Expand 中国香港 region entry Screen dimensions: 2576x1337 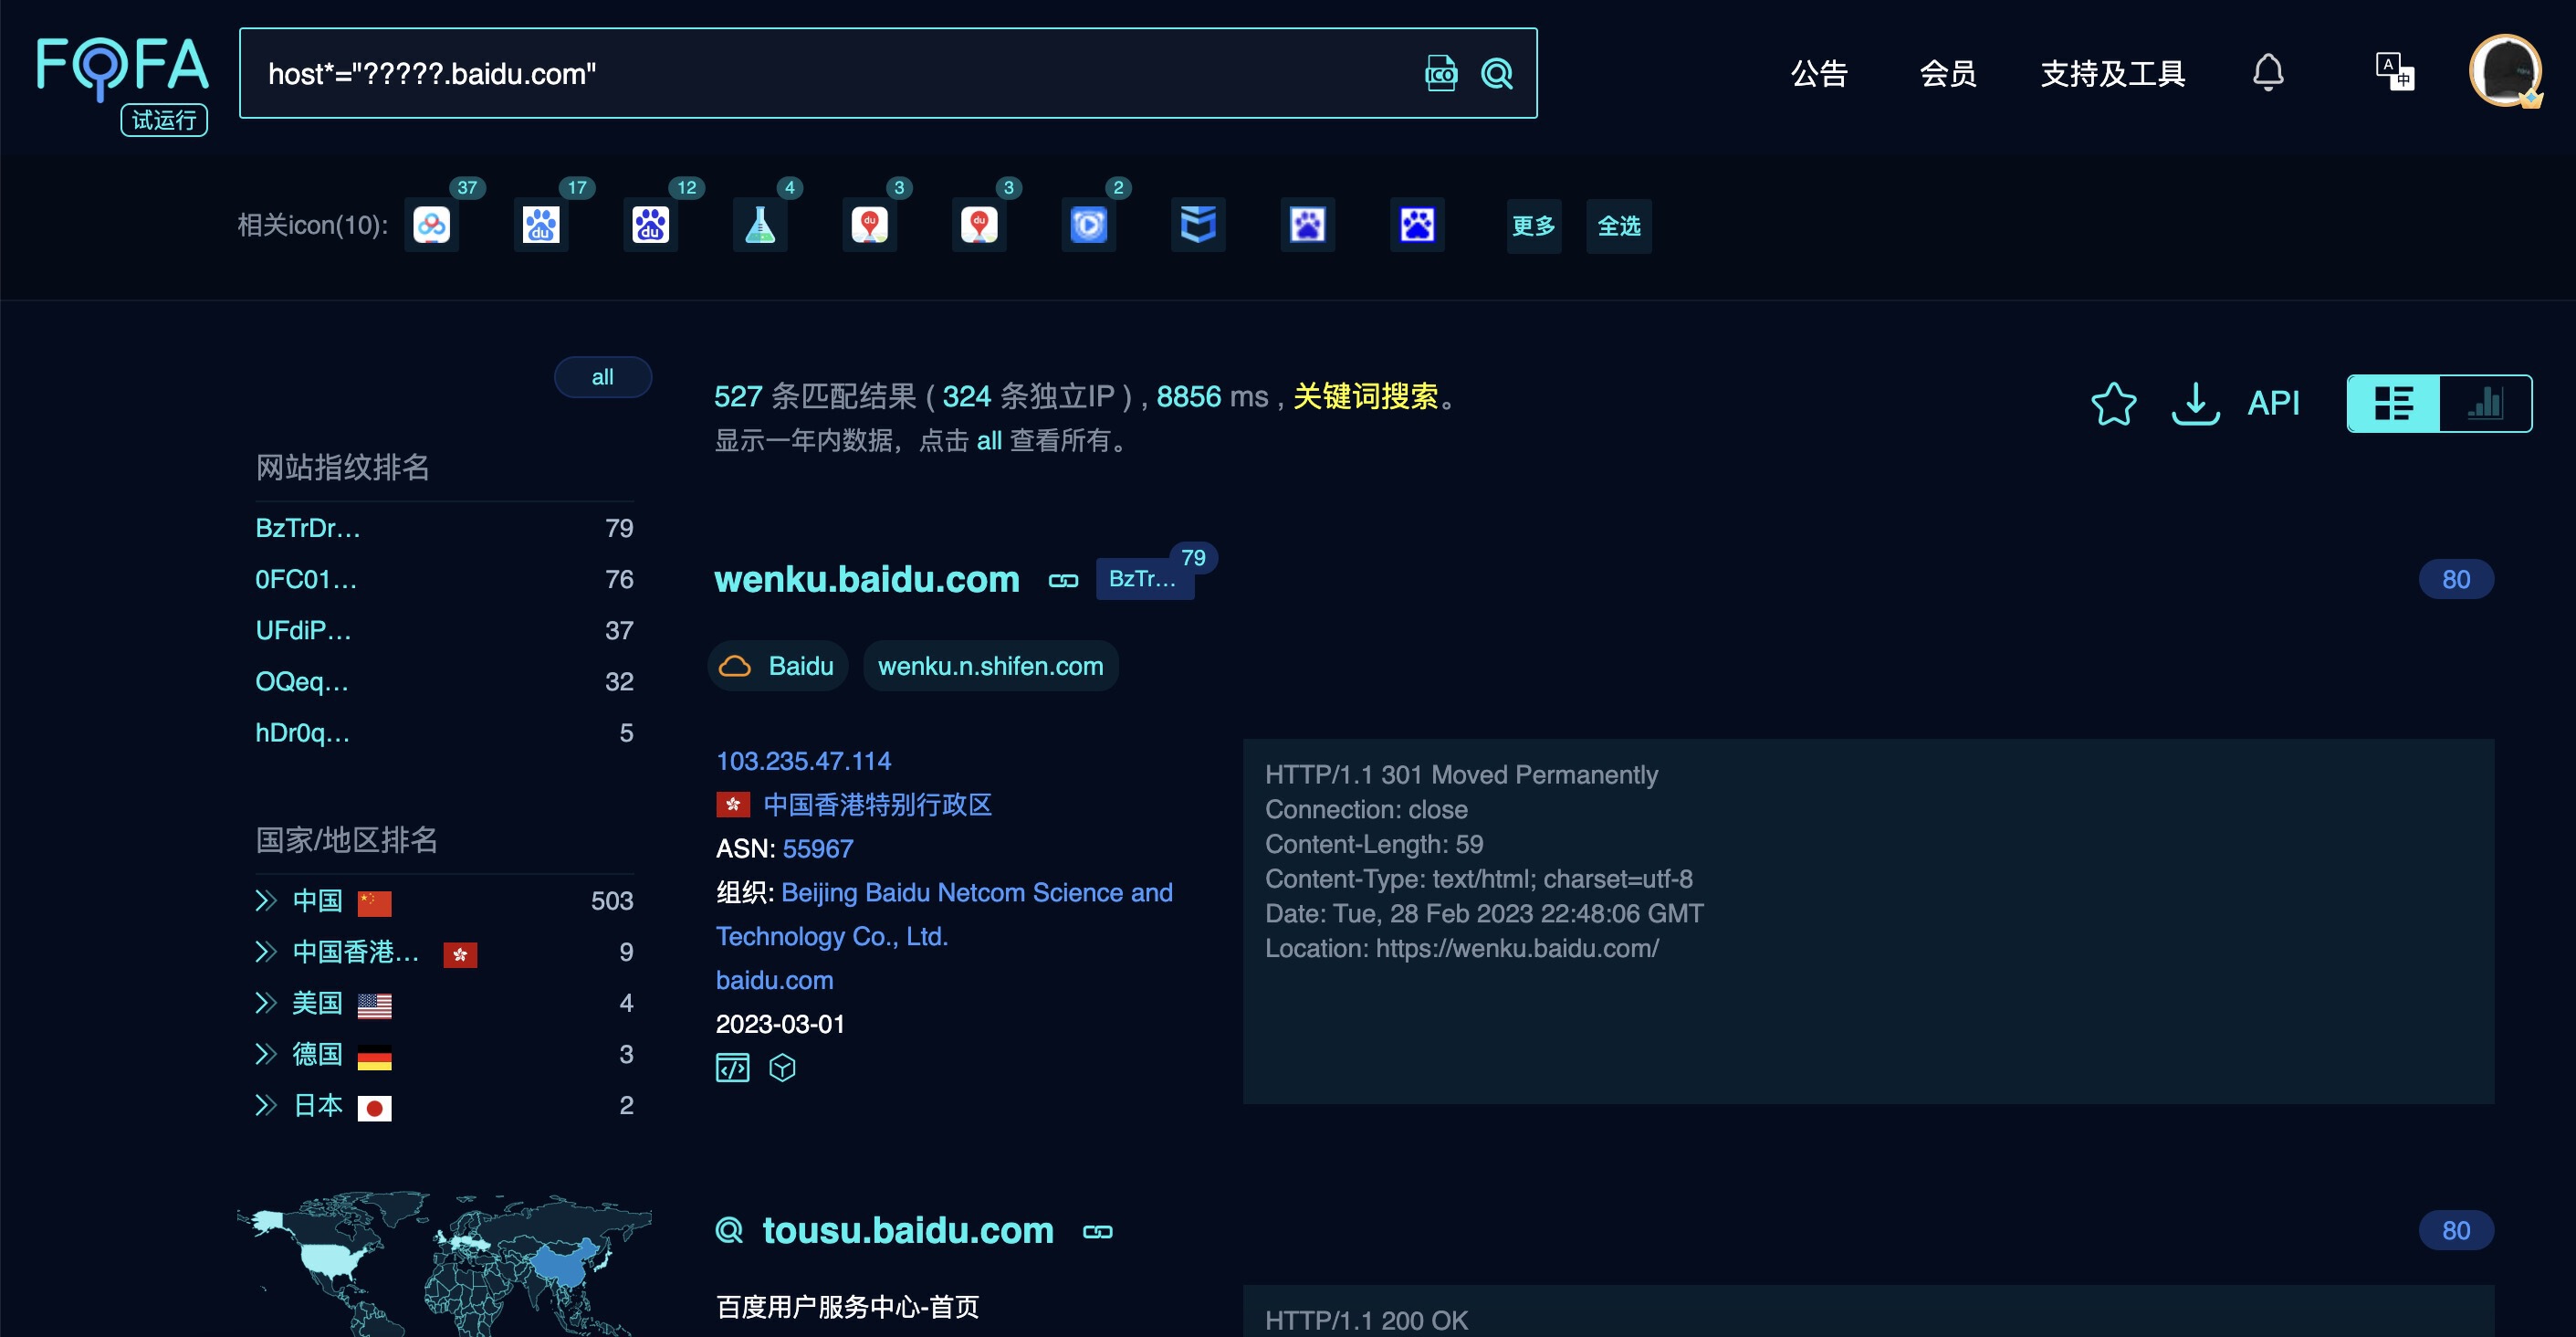tap(265, 952)
